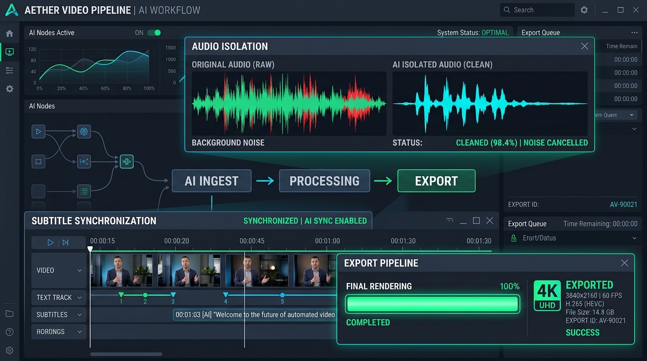This screenshot has height=361, width=647.
Task: Click the Final Rendering progress bar
Action: (433, 304)
